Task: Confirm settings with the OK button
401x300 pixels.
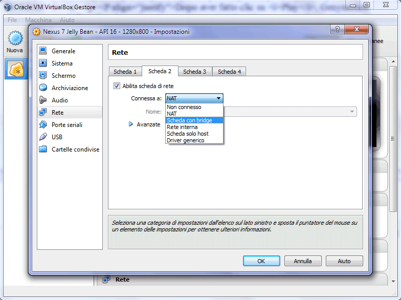Action: [261, 261]
